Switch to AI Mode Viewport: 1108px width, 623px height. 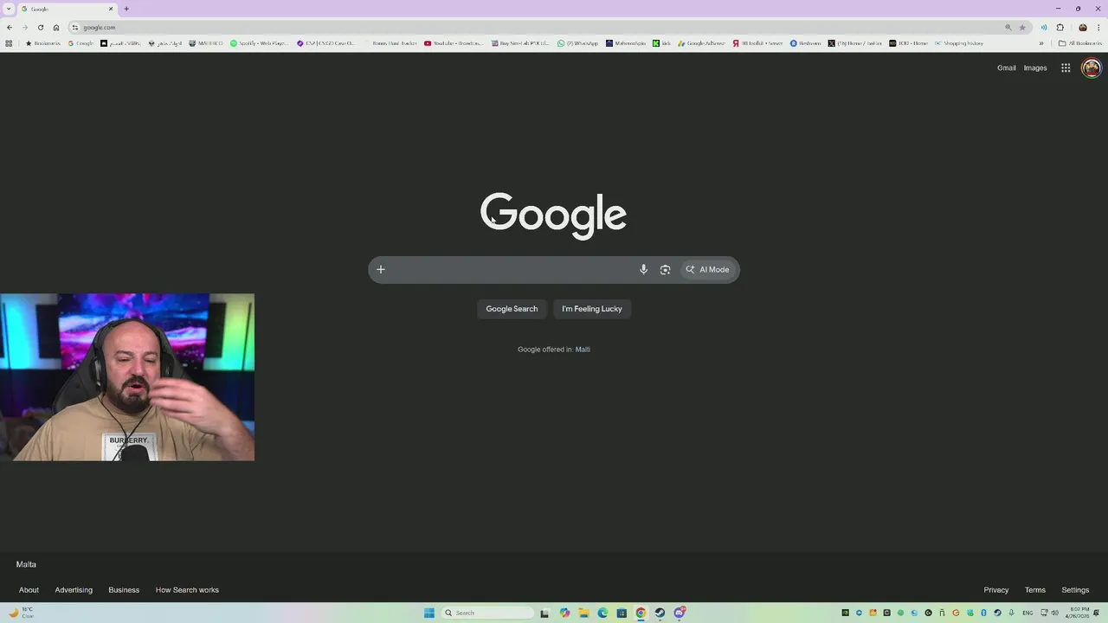pos(708,269)
